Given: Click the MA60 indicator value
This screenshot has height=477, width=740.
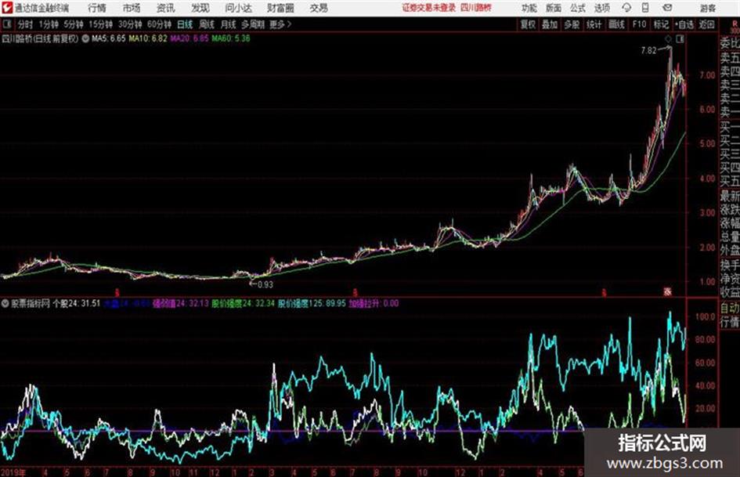Looking at the screenshot, I should (x=231, y=38).
